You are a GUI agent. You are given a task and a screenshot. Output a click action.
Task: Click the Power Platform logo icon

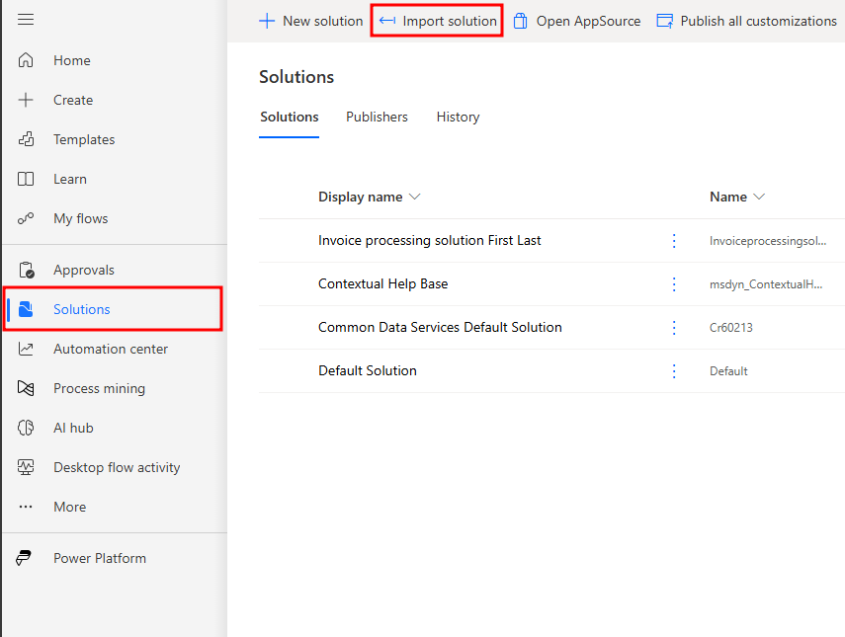tap(24, 558)
